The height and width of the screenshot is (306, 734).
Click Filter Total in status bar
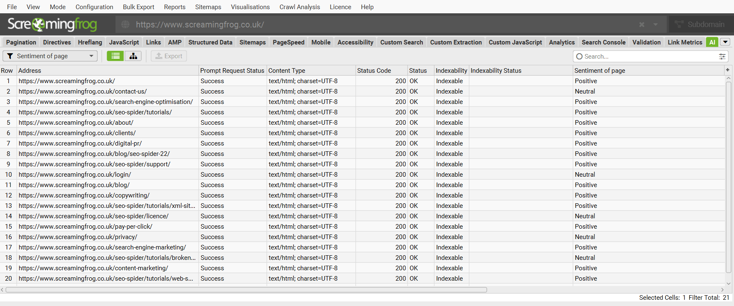coord(709,297)
